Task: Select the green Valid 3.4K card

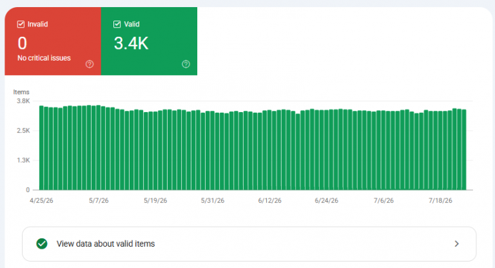Action: point(149,41)
